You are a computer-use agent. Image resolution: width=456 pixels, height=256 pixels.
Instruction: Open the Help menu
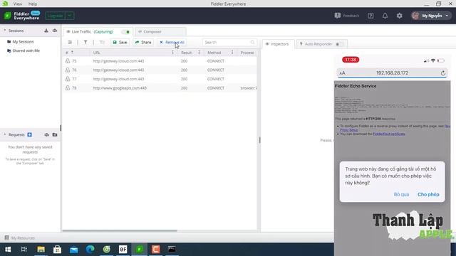click(x=33, y=4)
